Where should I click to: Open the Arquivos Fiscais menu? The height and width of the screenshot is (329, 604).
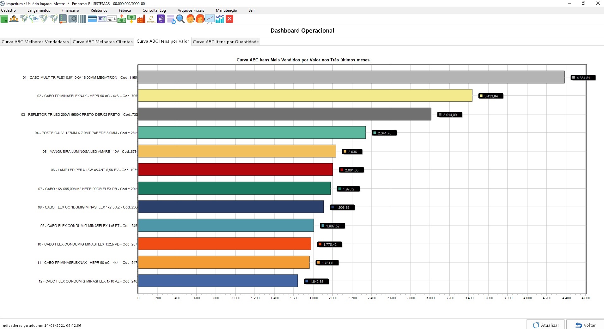click(x=191, y=10)
